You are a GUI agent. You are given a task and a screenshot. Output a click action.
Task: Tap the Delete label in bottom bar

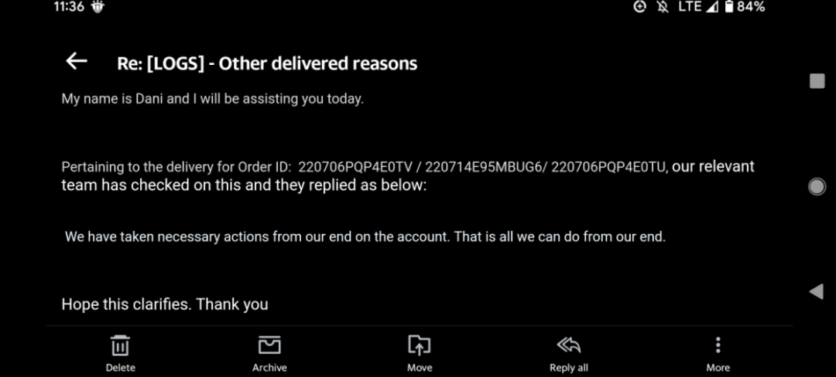(120, 368)
